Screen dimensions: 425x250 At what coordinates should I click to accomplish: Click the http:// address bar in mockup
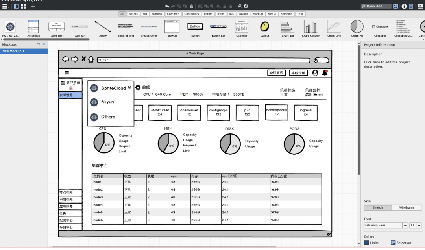203,60
